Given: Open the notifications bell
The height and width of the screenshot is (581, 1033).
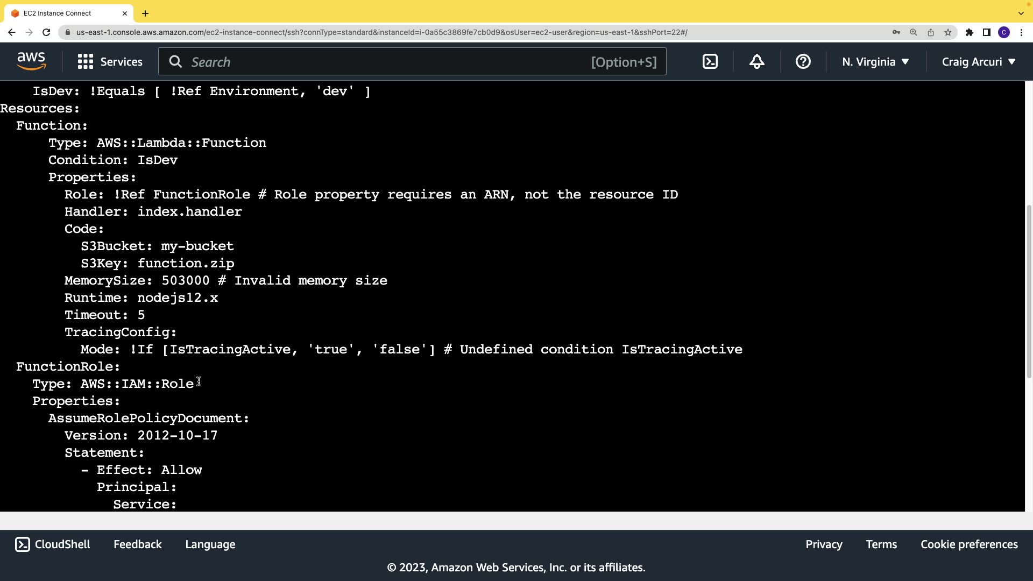Looking at the screenshot, I should click(756, 62).
